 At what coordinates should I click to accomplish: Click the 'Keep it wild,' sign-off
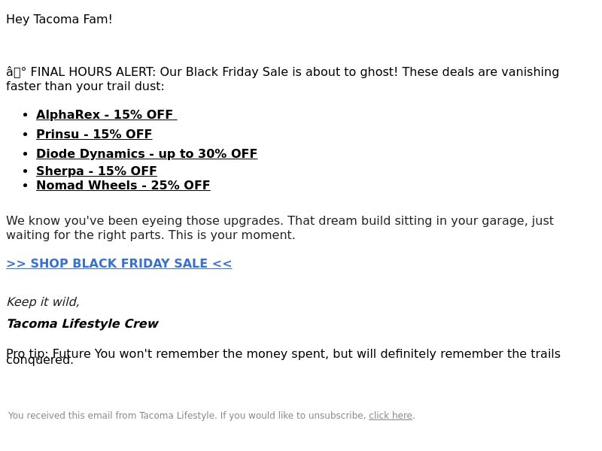coord(43,302)
